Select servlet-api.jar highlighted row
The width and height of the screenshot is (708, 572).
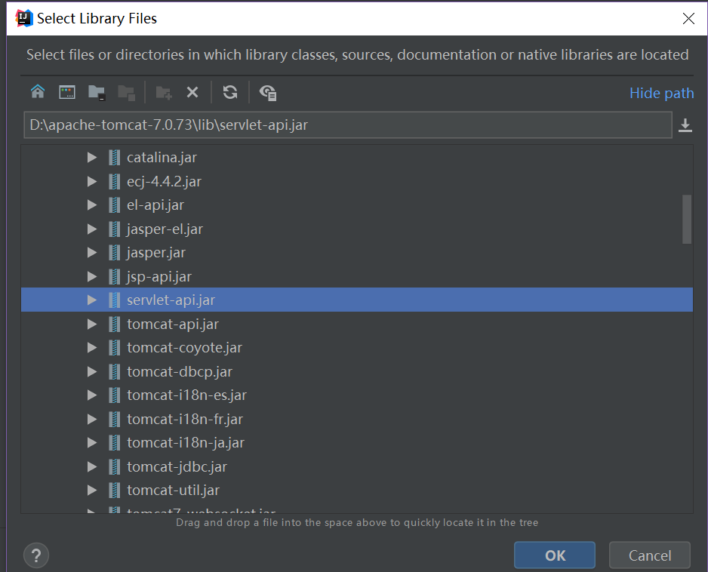(x=357, y=300)
